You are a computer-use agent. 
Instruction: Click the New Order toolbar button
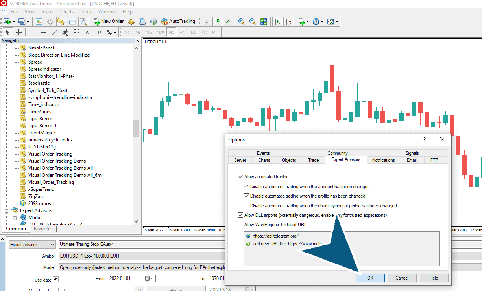(109, 22)
